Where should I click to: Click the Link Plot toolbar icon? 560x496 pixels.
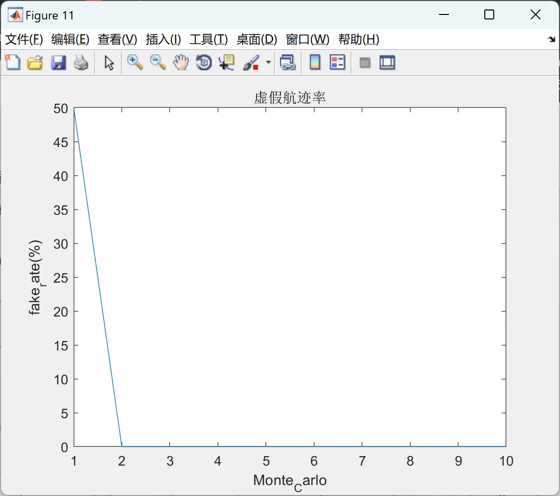288,62
